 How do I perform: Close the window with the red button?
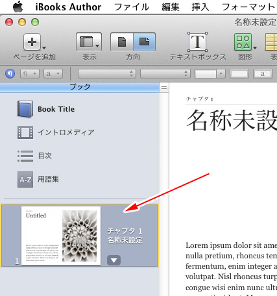click(9, 22)
